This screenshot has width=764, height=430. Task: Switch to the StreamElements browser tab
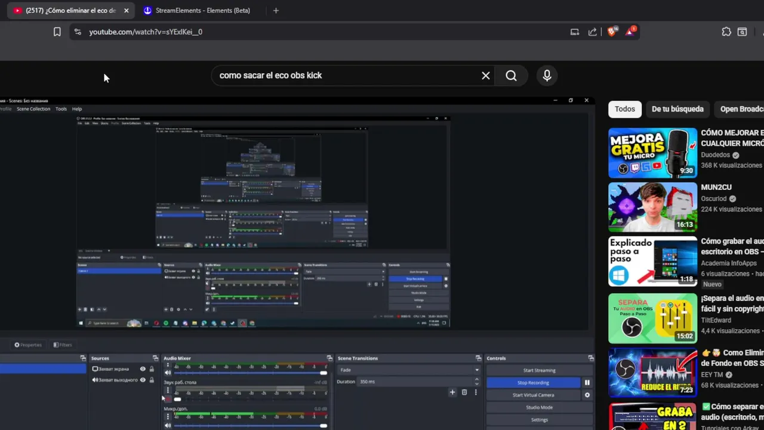point(197,10)
